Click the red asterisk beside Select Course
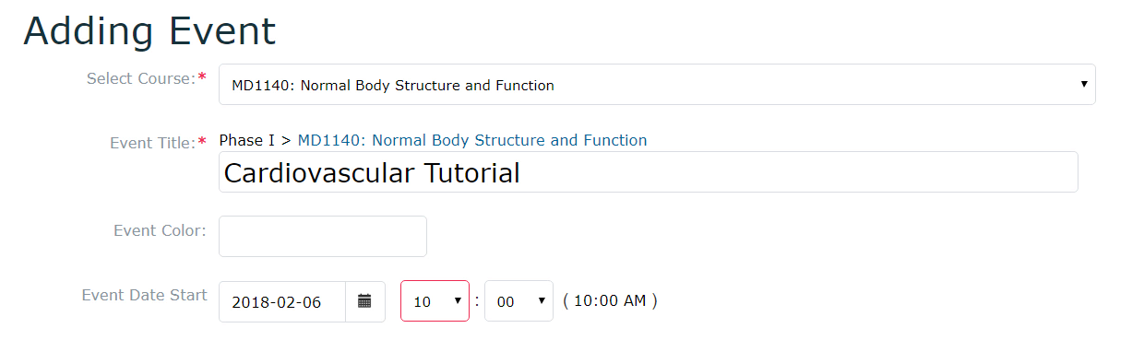This screenshot has width=1144, height=340. 202,77
